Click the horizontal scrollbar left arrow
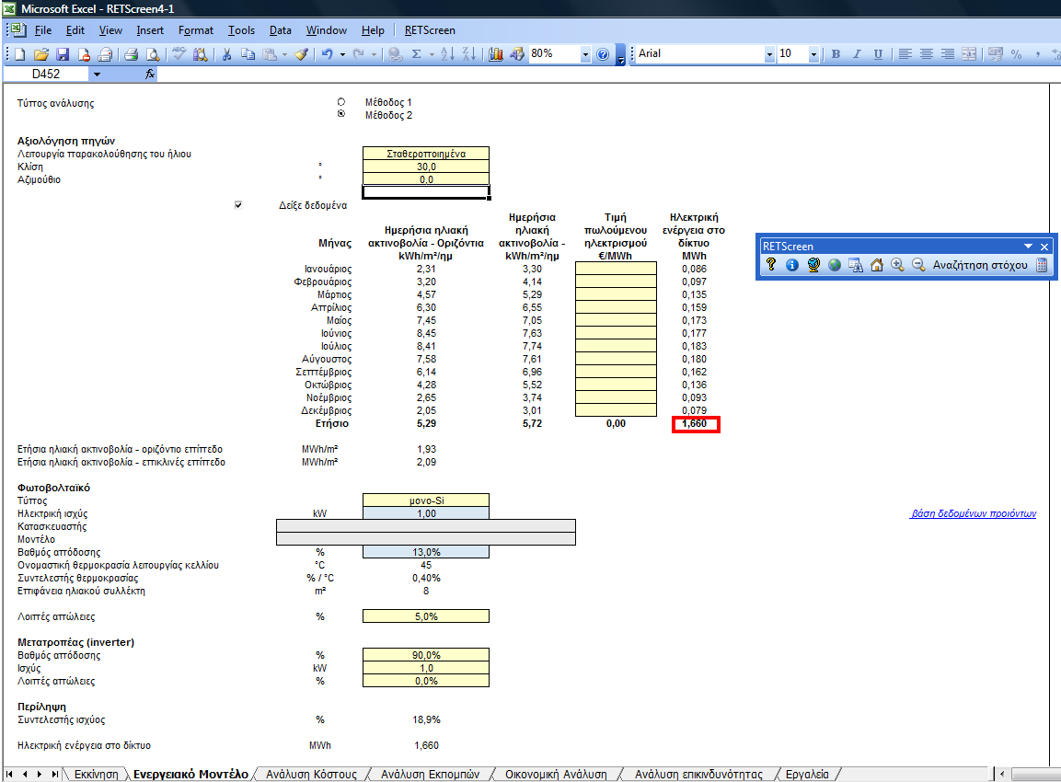1061x782 pixels. point(1002,774)
